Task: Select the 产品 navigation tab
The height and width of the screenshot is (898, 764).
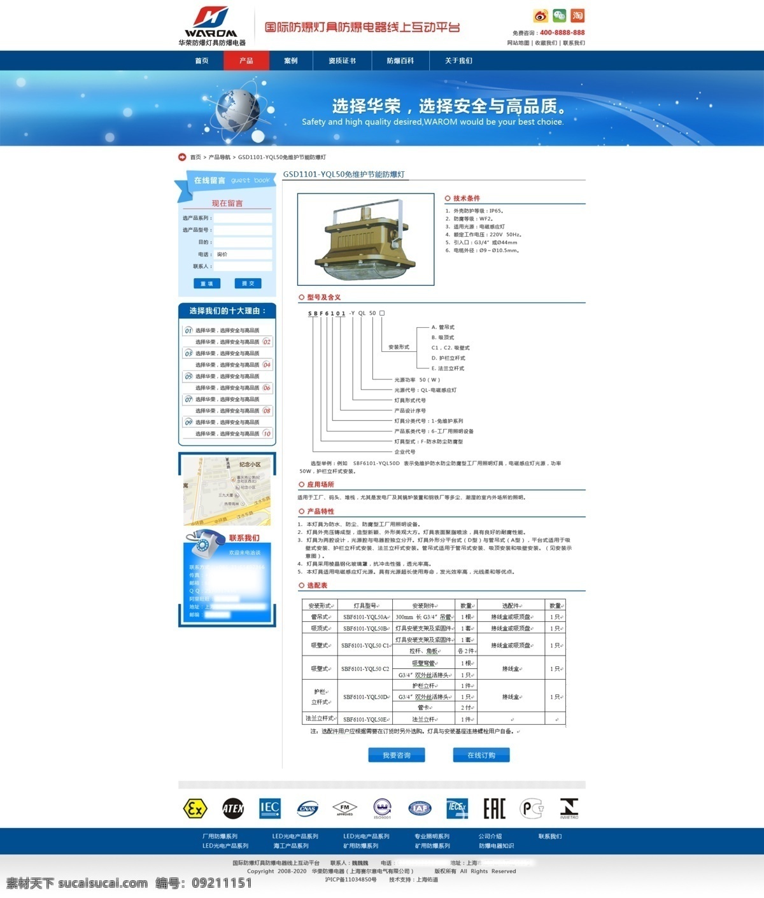Action: pos(246,61)
